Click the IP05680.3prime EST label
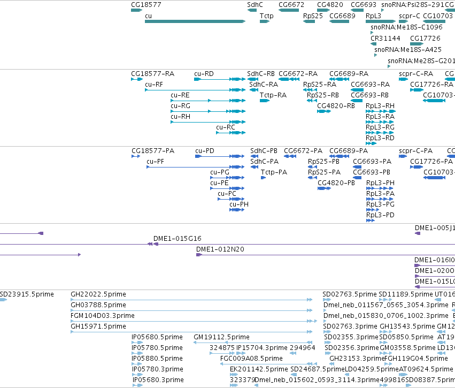 click(158, 380)
